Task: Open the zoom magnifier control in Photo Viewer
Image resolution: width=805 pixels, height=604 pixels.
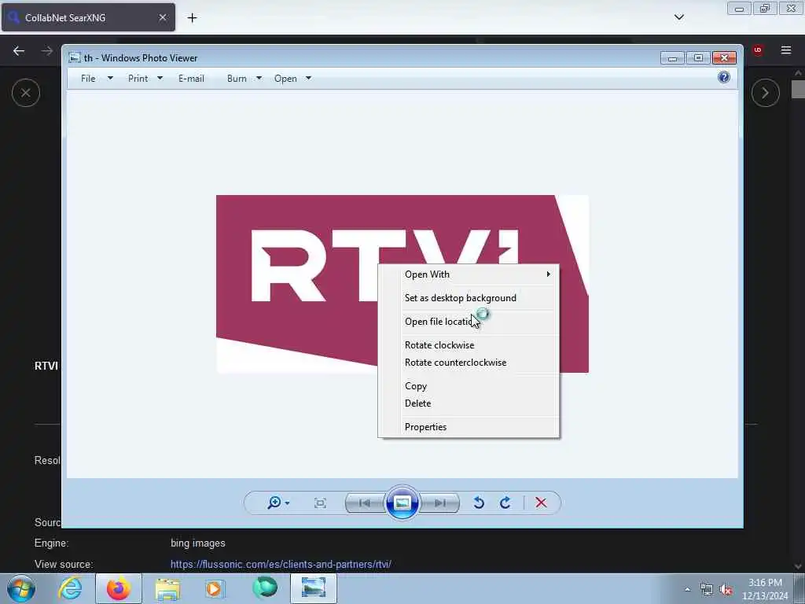Action: pyautogui.click(x=274, y=503)
